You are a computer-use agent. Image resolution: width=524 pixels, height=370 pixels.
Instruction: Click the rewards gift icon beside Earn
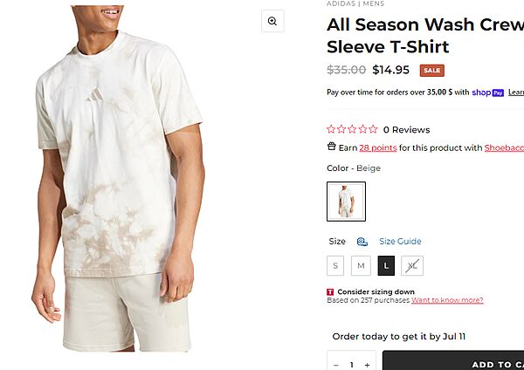pos(331,147)
